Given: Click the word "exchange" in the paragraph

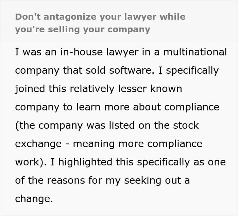Looking at the screenshot, I should (38, 144).
